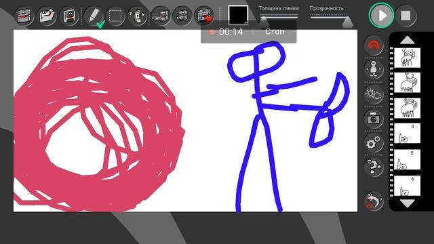Screen dimensions: 434x244
Task: Select the third frame thumbnail
Action: 407,108
